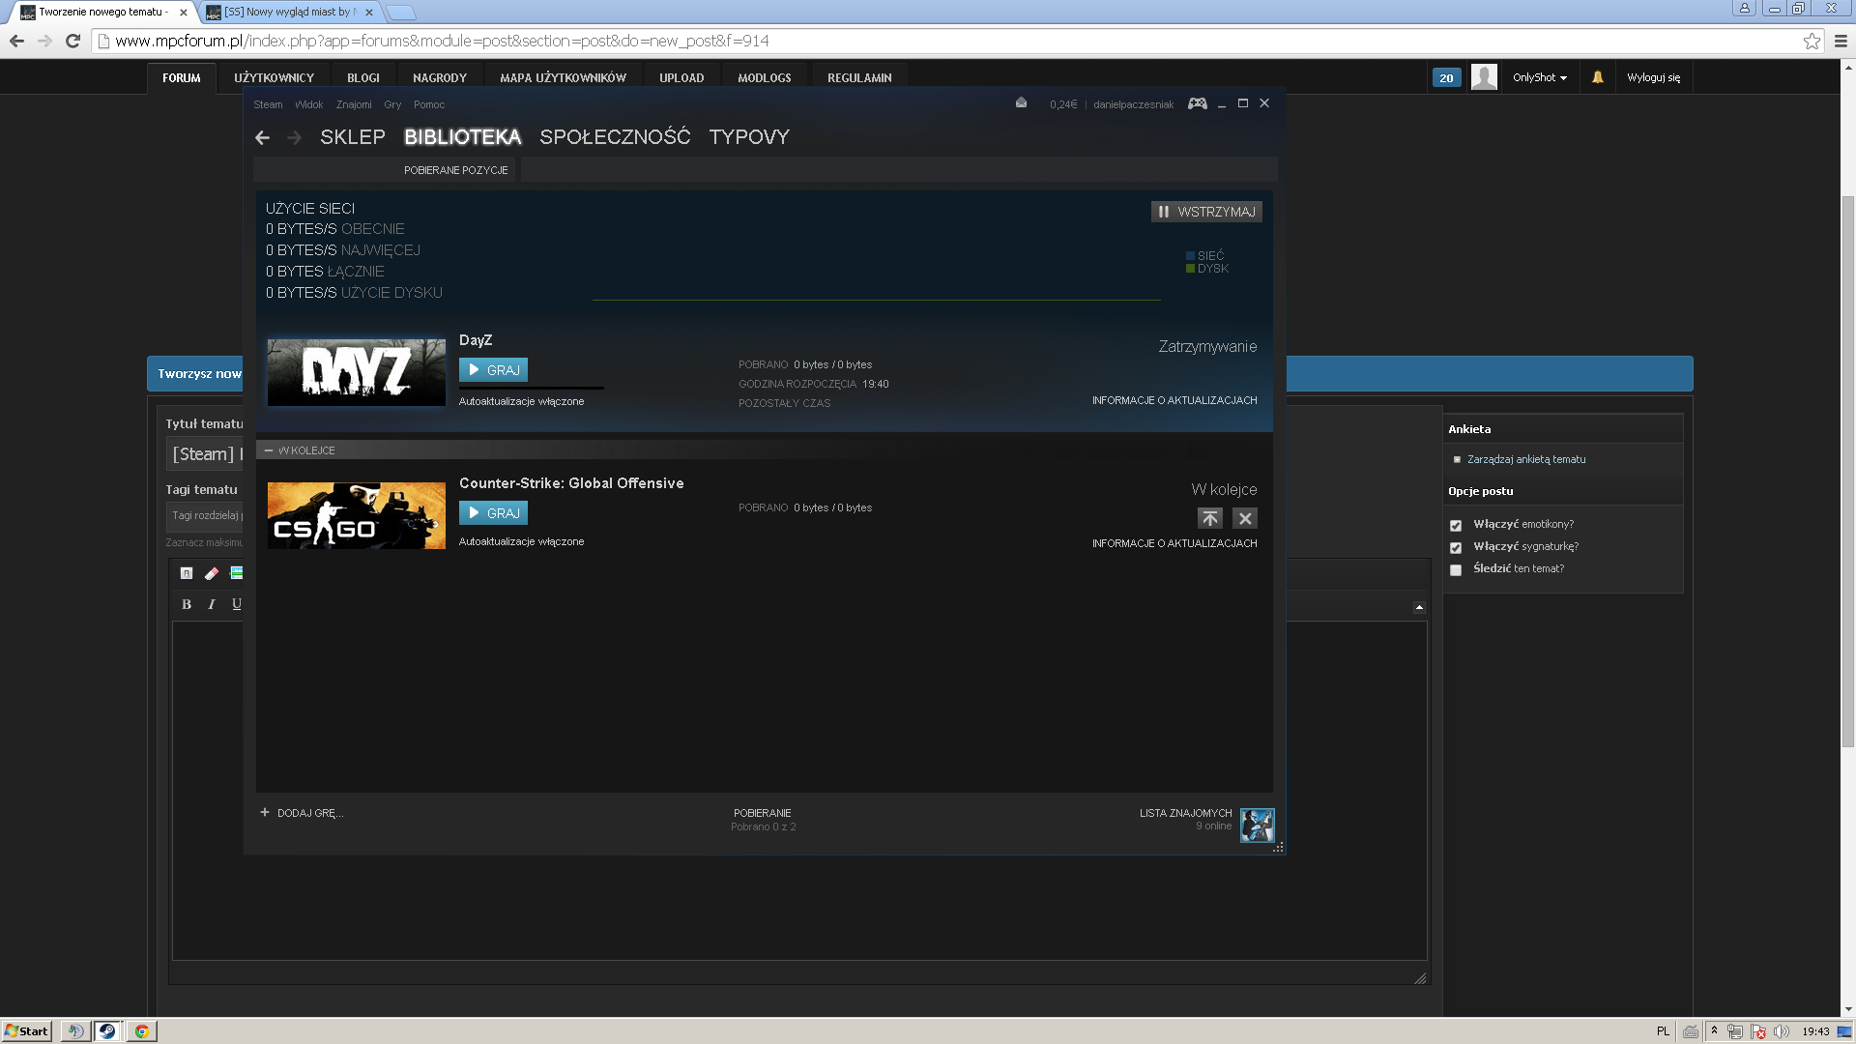Apply italic formatting in post editor
This screenshot has height=1044, width=1856.
(x=212, y=604)
